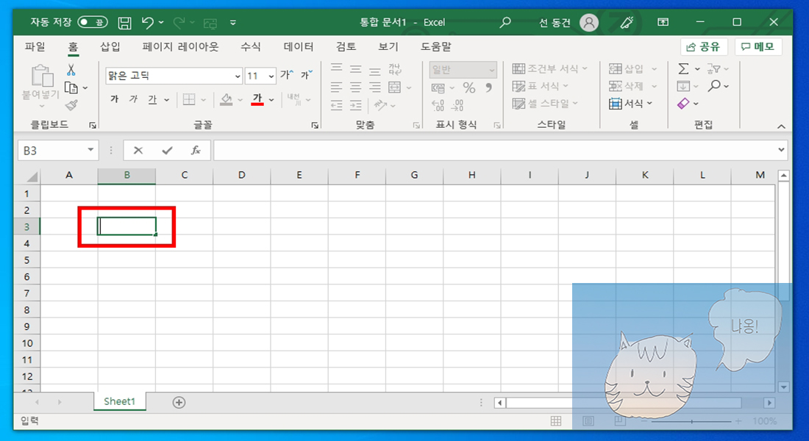The image size is (809, 441).
Task: Toggle underline 가 formatting
Action: click(152, 99)
